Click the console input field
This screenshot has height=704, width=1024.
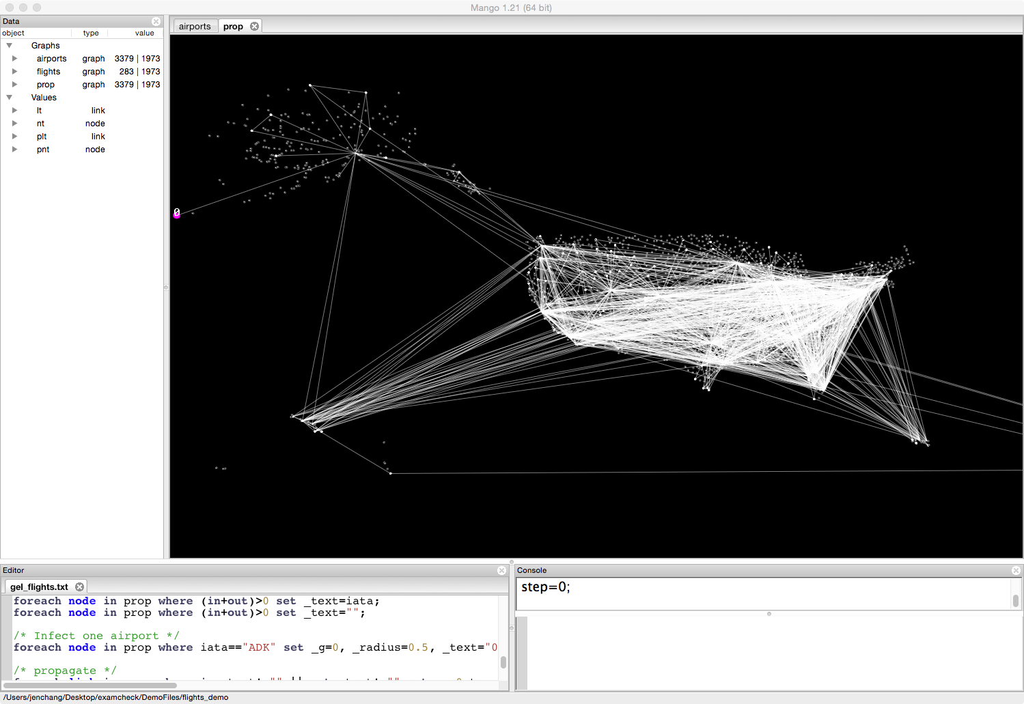[762, 593]
